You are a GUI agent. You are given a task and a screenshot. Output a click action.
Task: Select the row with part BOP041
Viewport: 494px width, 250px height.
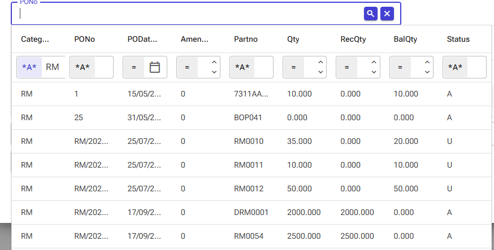click(x=252, y=117)
